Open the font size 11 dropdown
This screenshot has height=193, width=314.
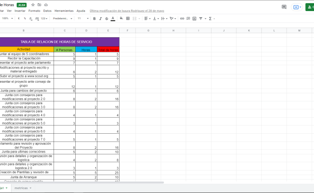tap(83, 18)
